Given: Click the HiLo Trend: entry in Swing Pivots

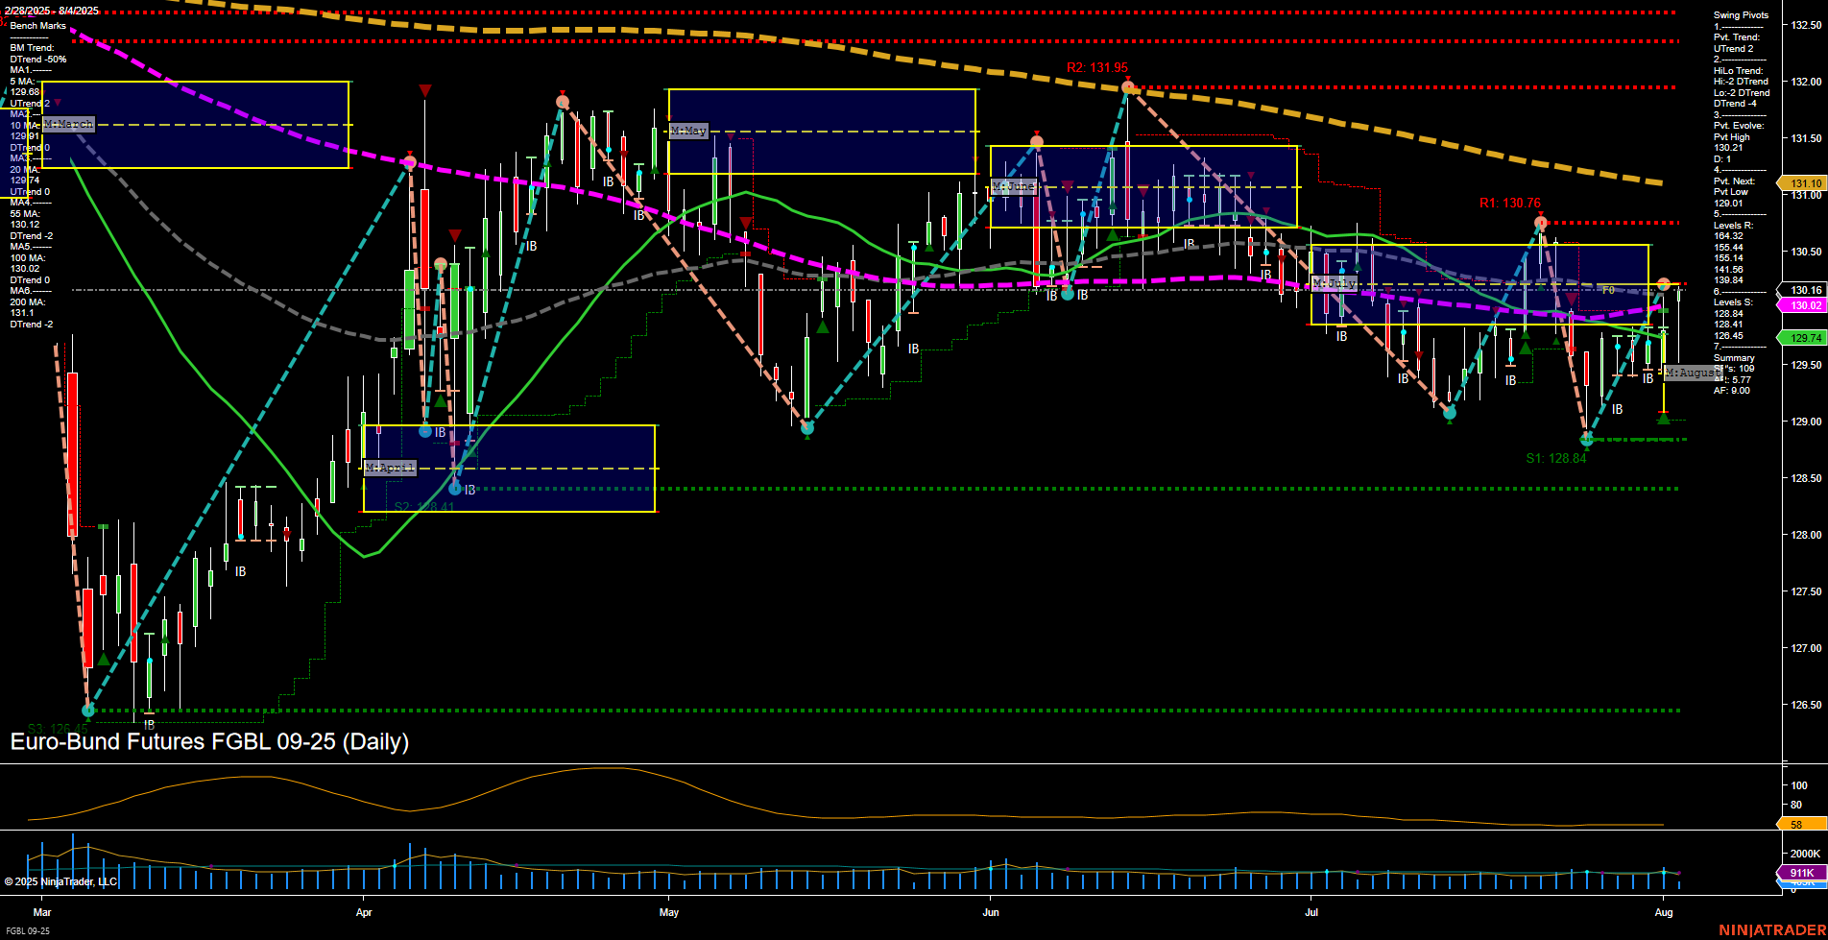Looking at the screenshot, I should (x=1738, y=71).
